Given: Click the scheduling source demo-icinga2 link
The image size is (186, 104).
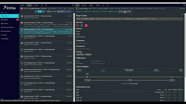Looking at the screenshot, I should (134, 84).
